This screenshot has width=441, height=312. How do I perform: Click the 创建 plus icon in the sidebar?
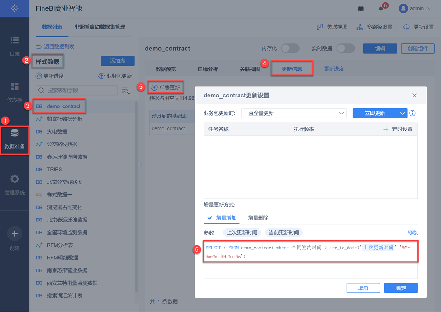click(x=15, y=233)
